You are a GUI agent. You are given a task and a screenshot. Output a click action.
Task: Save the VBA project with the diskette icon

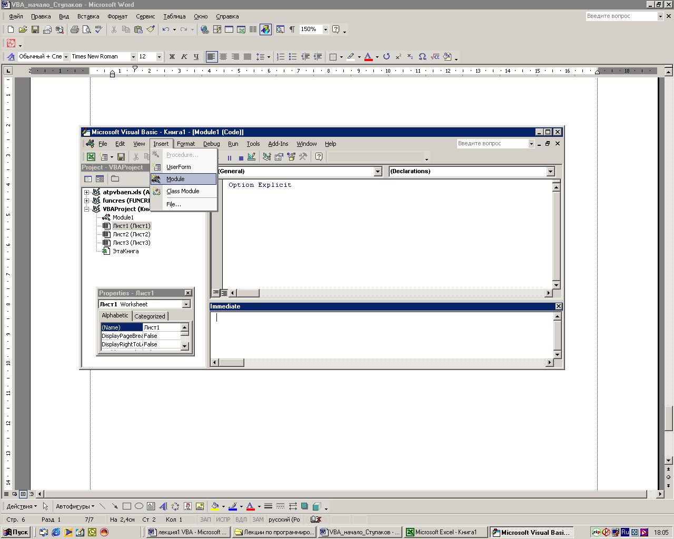pyautogui.click(x=121, y=157)
